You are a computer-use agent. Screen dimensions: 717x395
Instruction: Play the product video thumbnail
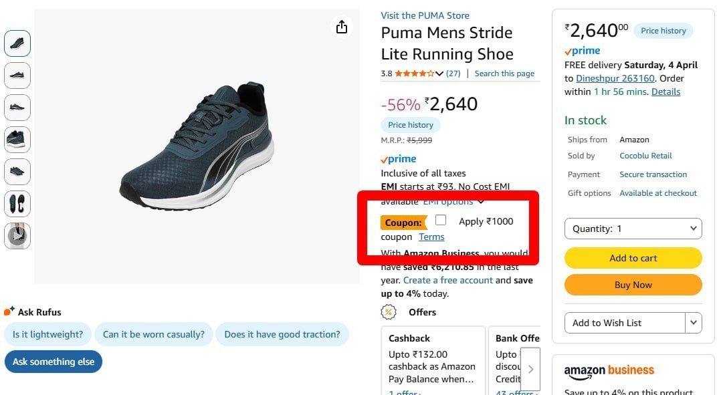pos(17,235)
